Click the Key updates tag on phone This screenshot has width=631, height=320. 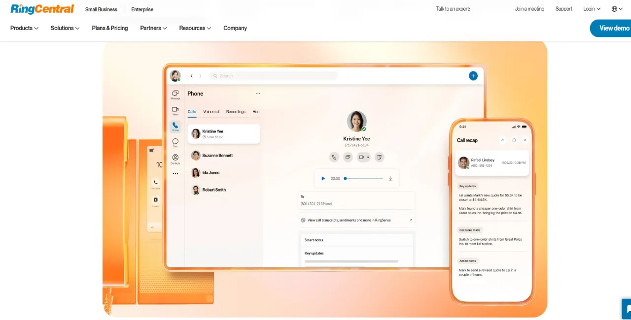pos(467,186)
